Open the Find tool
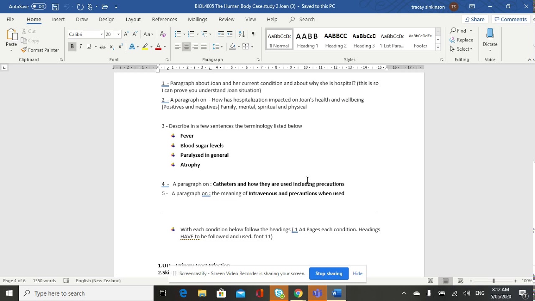 click(x=459, y=31)
